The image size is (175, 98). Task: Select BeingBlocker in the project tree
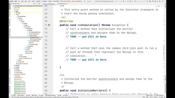(35, 38)
